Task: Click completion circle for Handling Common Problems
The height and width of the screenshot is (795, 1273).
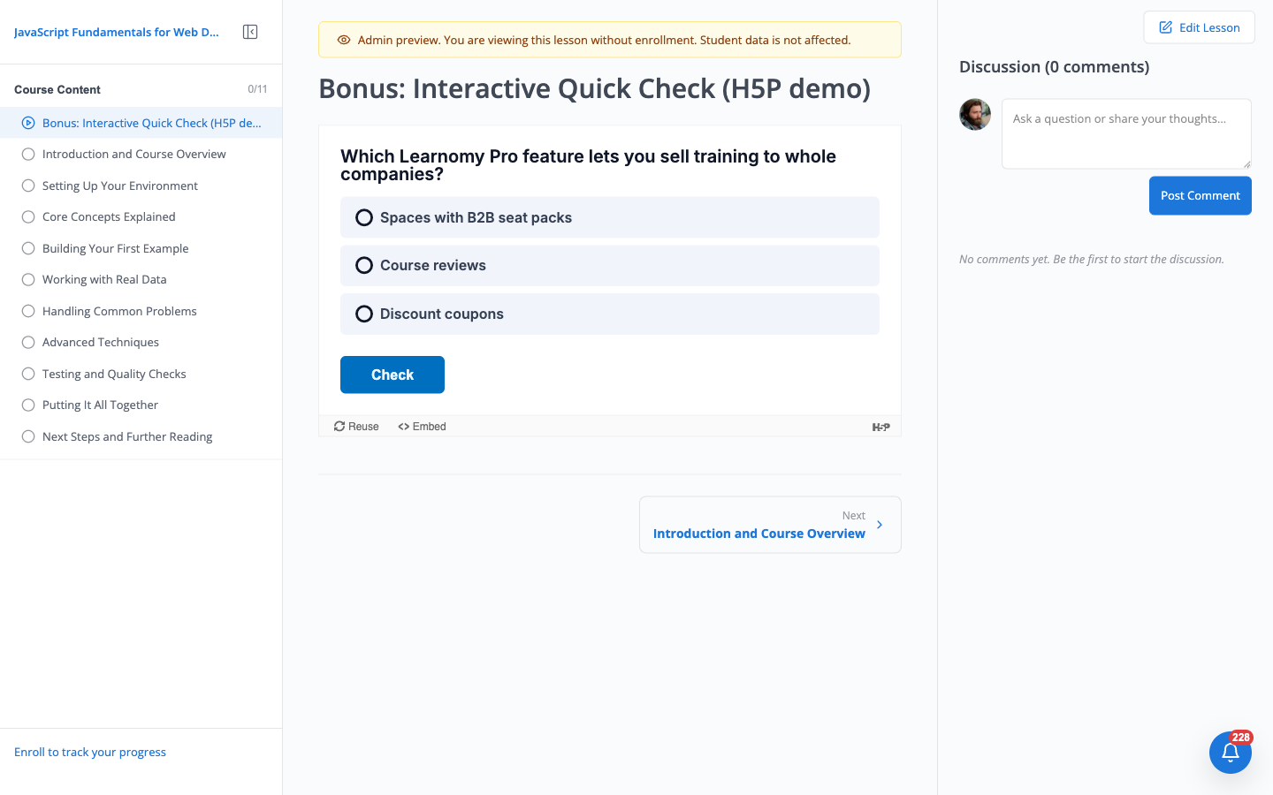Action: pos(28,311)
